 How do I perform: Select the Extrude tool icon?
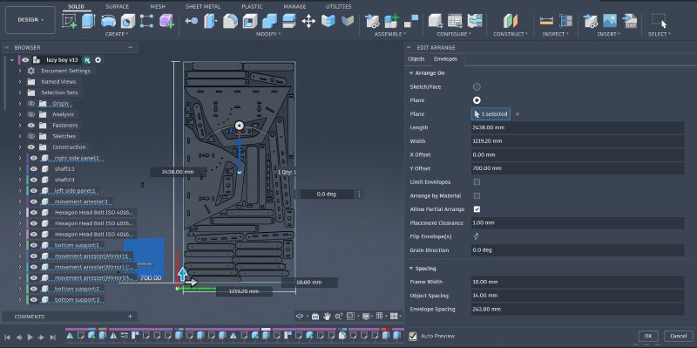coord(89,20)
